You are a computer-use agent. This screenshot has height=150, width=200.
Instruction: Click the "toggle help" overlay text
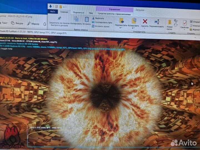coord(6,49)
